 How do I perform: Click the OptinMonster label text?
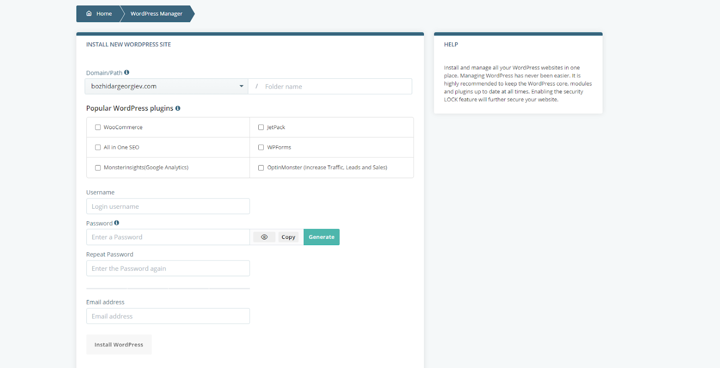(327, 167)
